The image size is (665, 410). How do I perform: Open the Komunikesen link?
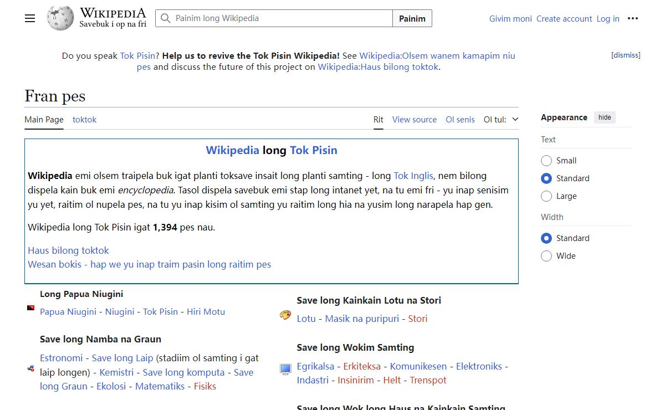click(x=418, y=366)
